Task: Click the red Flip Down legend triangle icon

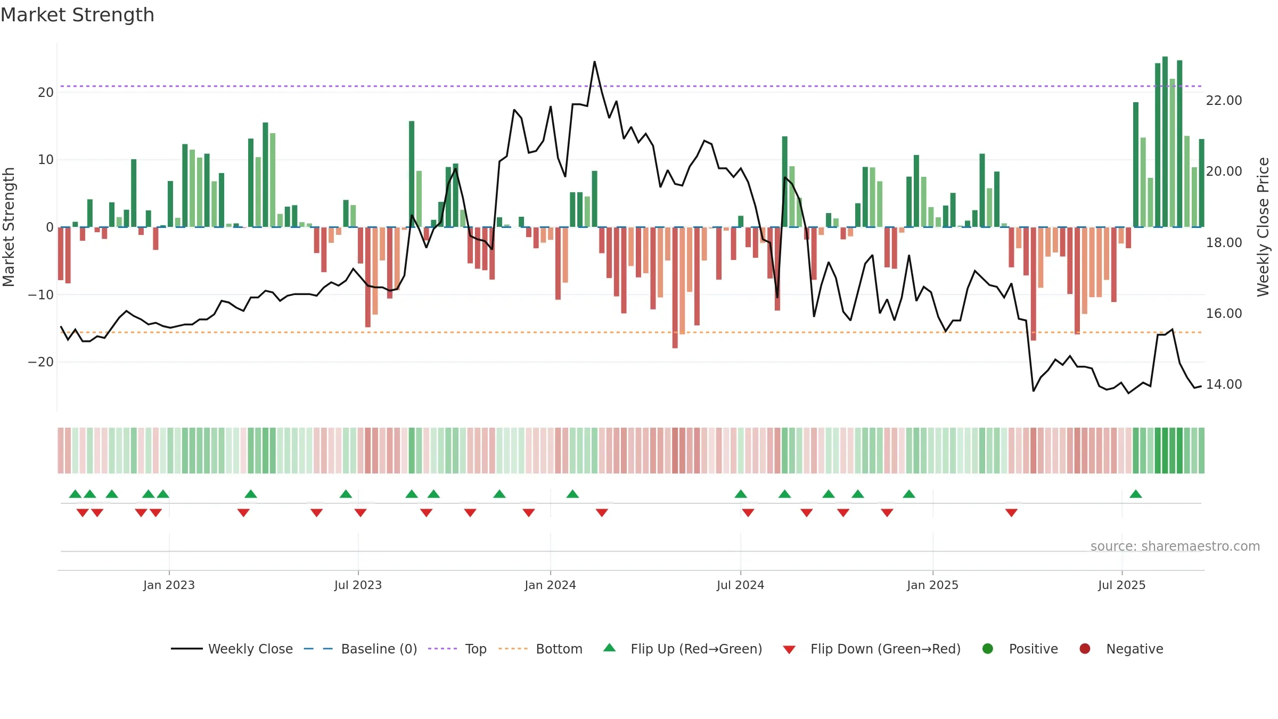Action: [789, 650]
